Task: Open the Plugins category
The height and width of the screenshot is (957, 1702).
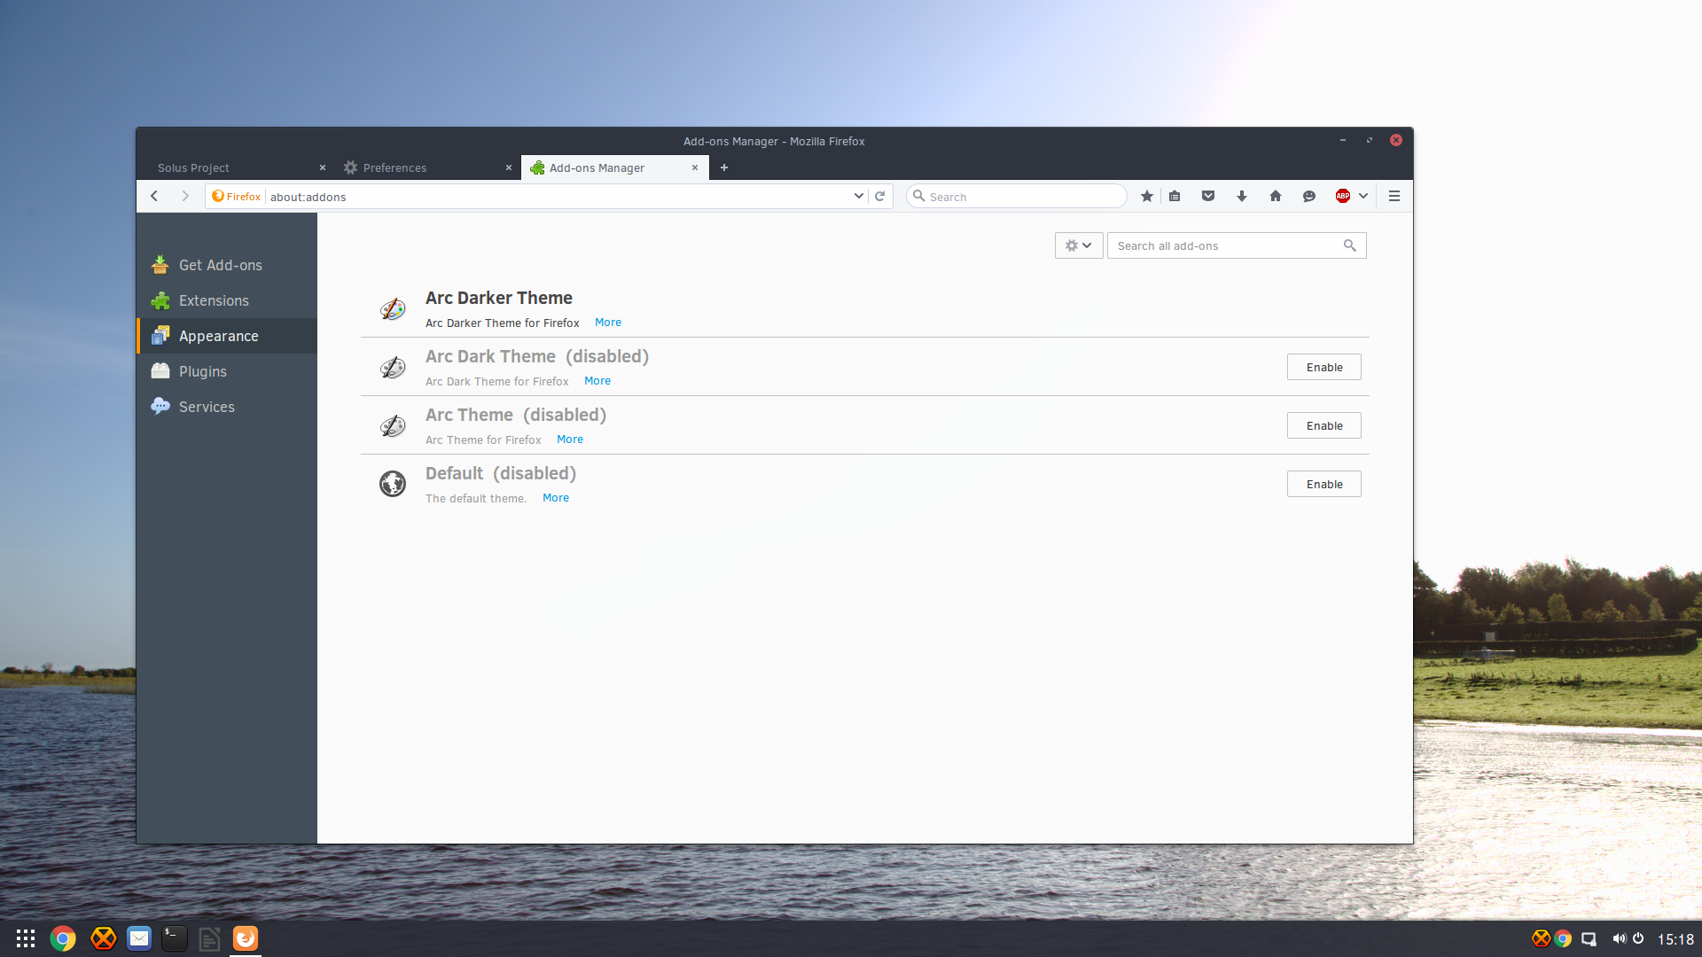Action: 227,371
